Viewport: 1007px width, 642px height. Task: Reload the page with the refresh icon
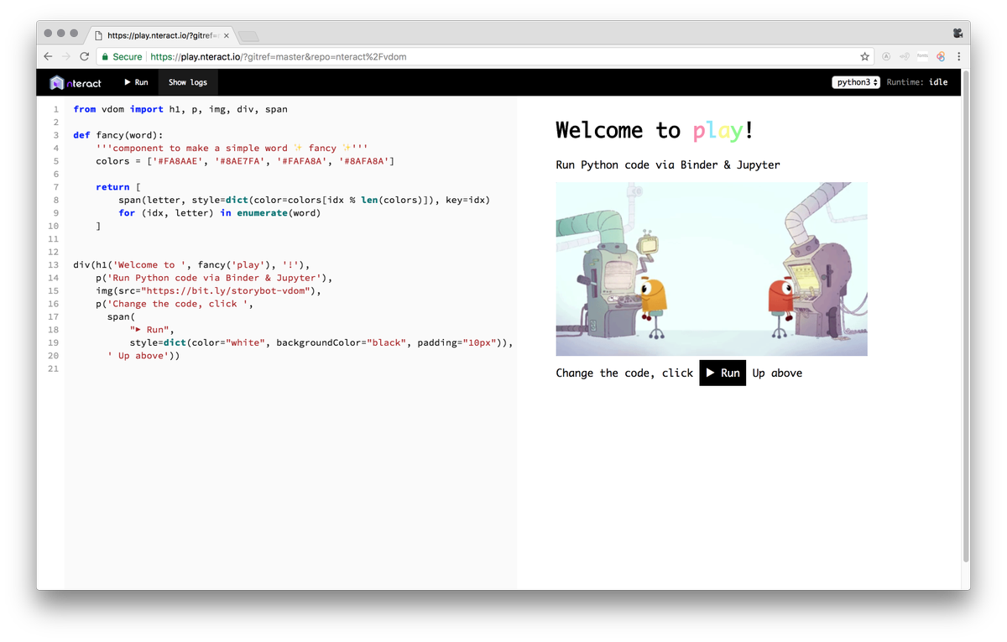pos(84,56)
